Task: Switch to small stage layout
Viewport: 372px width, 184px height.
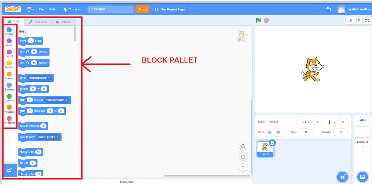Action: point(350,20)
